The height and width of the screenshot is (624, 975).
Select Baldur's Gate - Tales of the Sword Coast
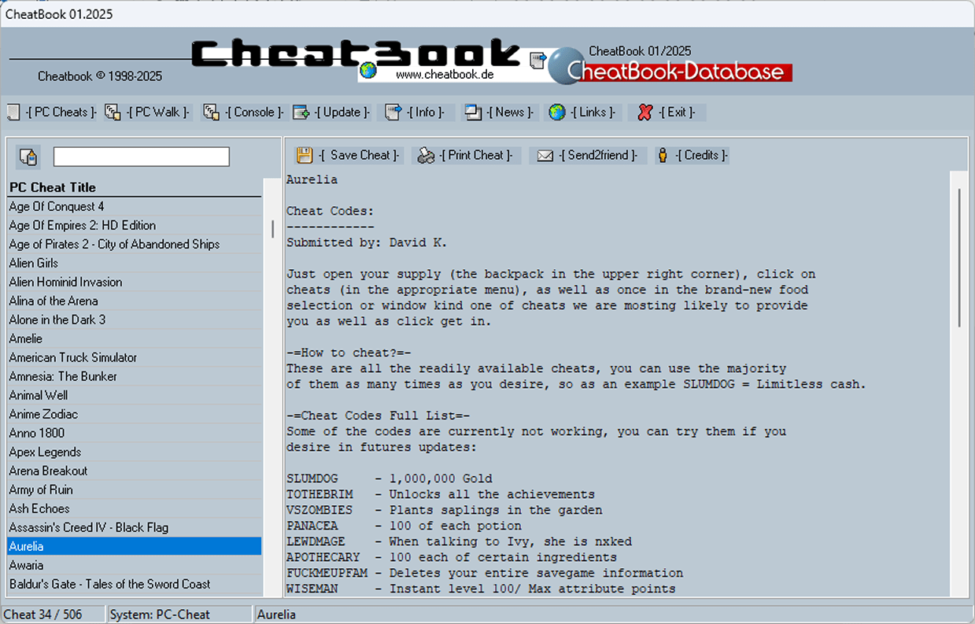point(135,584)
